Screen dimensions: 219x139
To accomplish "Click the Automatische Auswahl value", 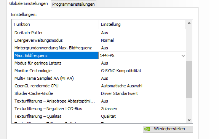I will (x=121, y=86).
